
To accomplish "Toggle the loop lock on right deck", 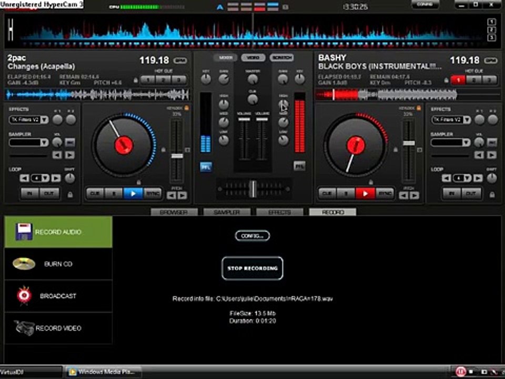I will (x=492, y=195).
